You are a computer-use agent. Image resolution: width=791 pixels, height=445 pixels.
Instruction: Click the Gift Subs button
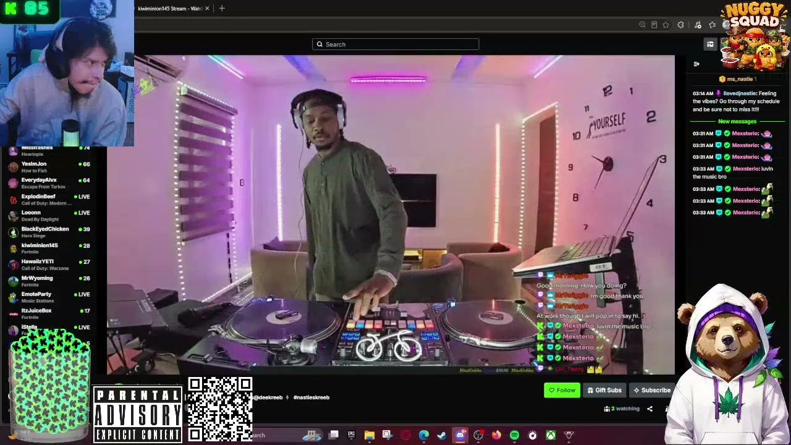(x=604, y=390)
